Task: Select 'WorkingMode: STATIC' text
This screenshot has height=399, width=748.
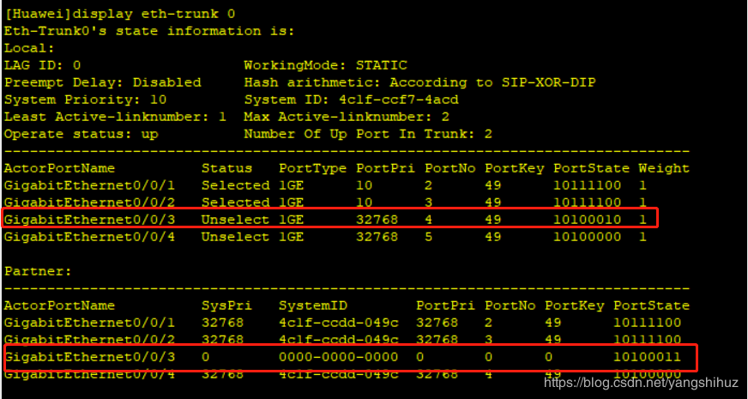Action: pos(325,65)
